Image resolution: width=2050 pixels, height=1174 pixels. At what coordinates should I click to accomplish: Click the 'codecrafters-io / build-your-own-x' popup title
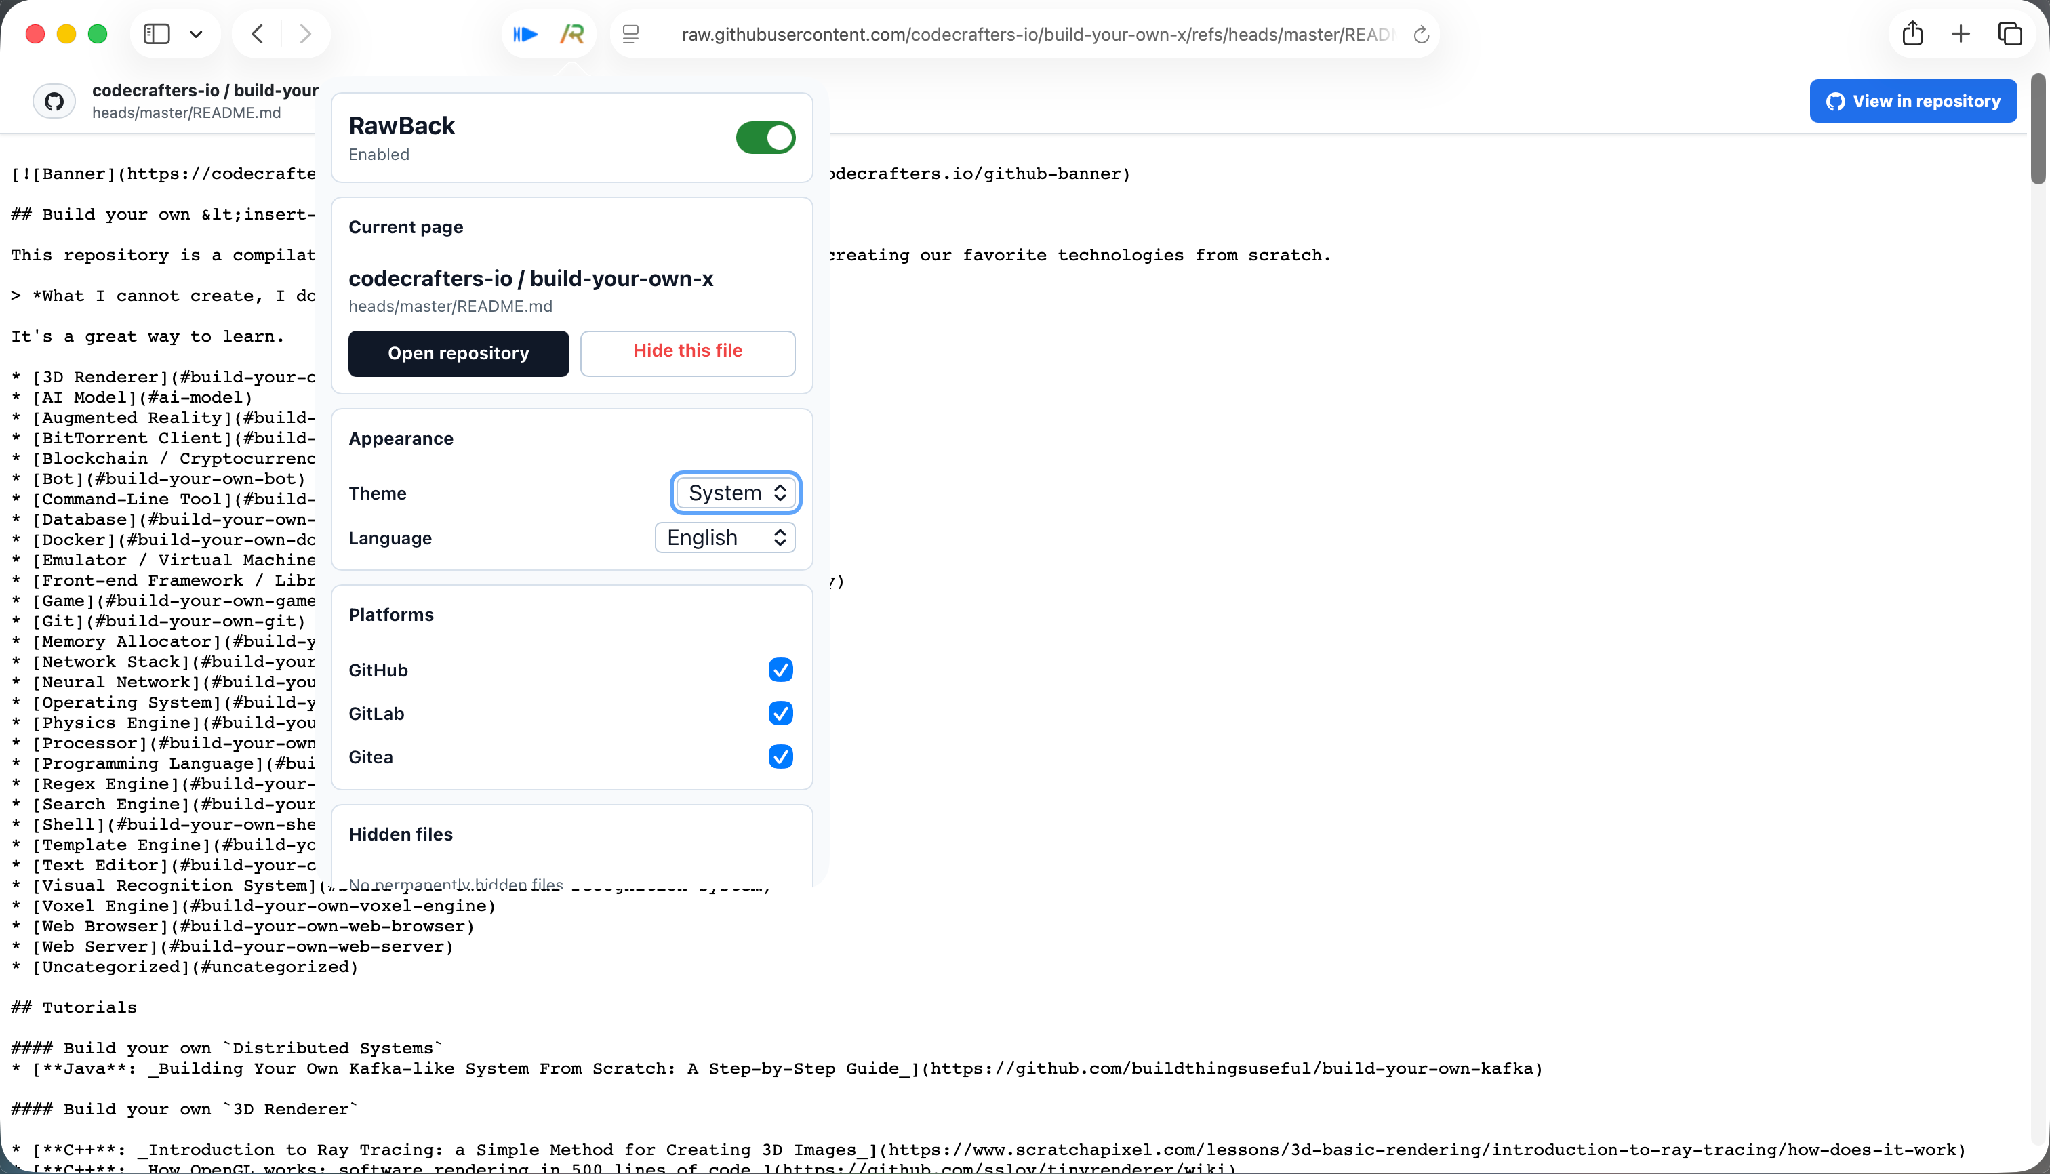[531, 278]
